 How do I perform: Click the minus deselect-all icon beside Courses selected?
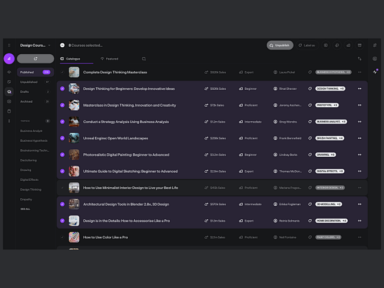tap(62, 45)
